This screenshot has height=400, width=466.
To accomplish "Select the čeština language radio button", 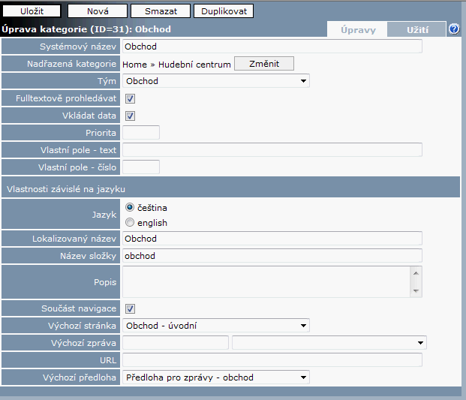I will [x=130, y=207].
